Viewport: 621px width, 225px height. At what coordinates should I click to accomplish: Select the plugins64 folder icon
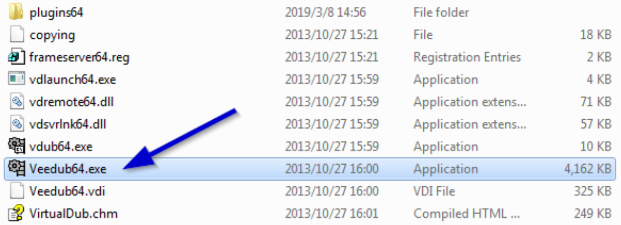17,12
